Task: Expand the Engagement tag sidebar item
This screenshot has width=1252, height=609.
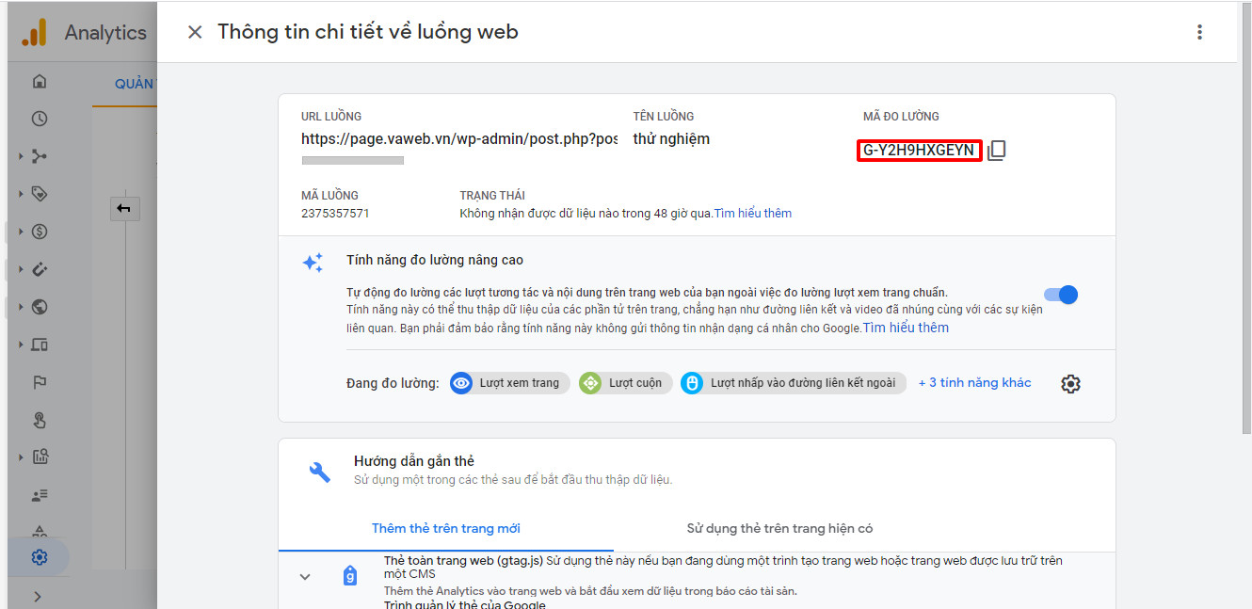Action: 40,194
